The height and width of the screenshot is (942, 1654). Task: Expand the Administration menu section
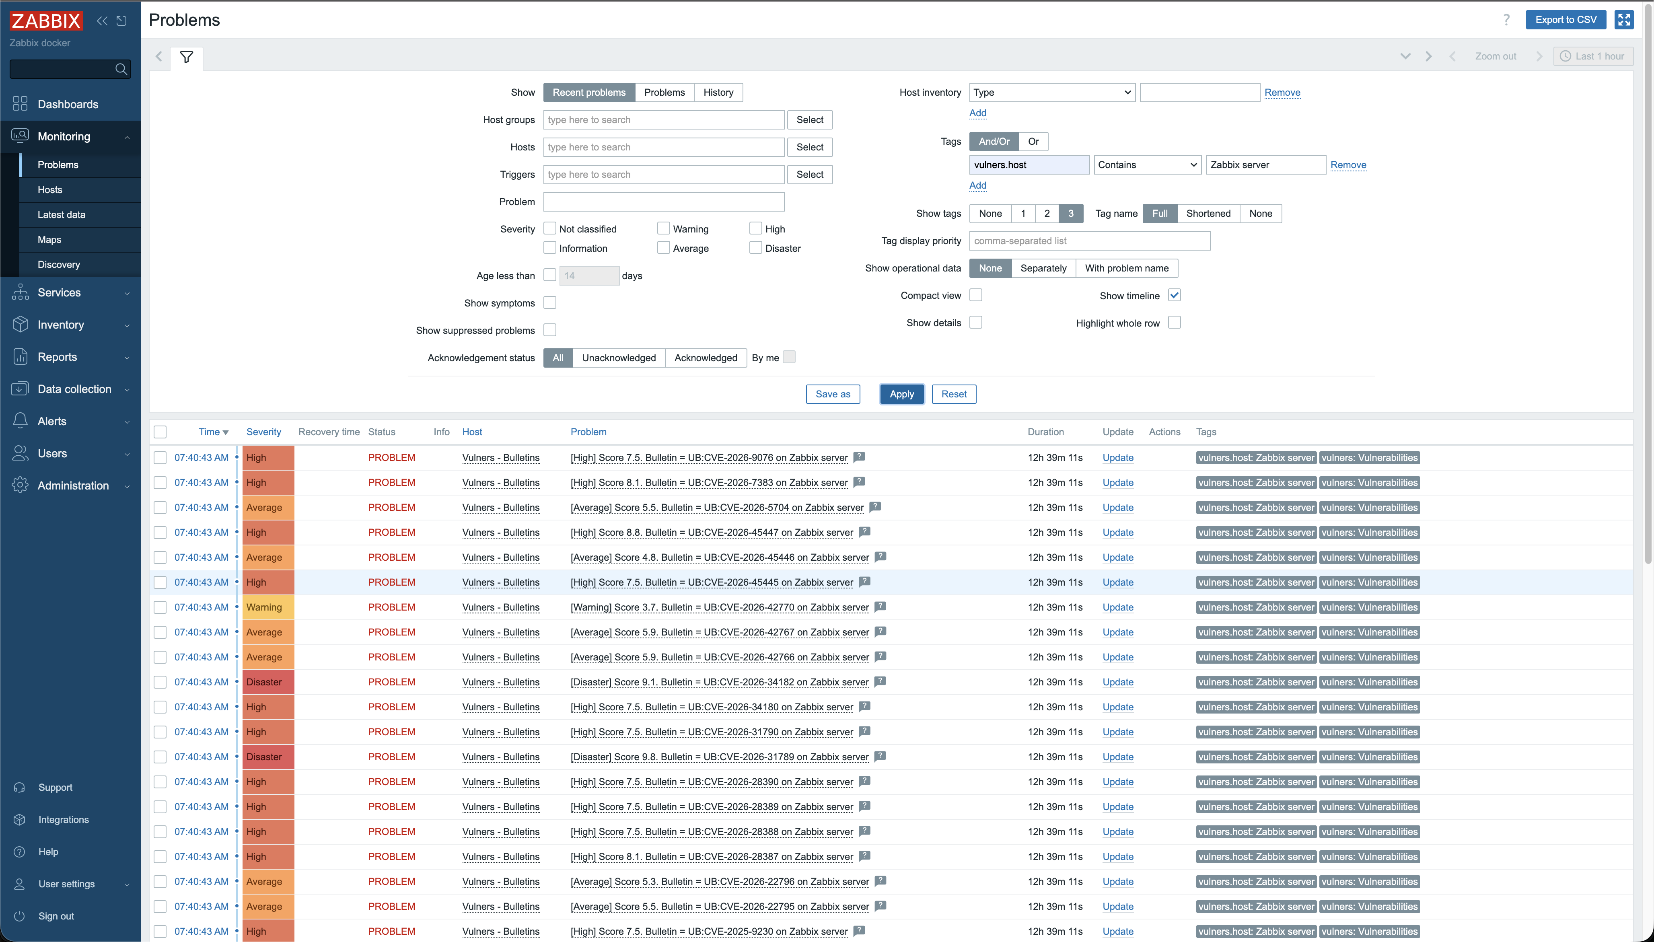127,486
